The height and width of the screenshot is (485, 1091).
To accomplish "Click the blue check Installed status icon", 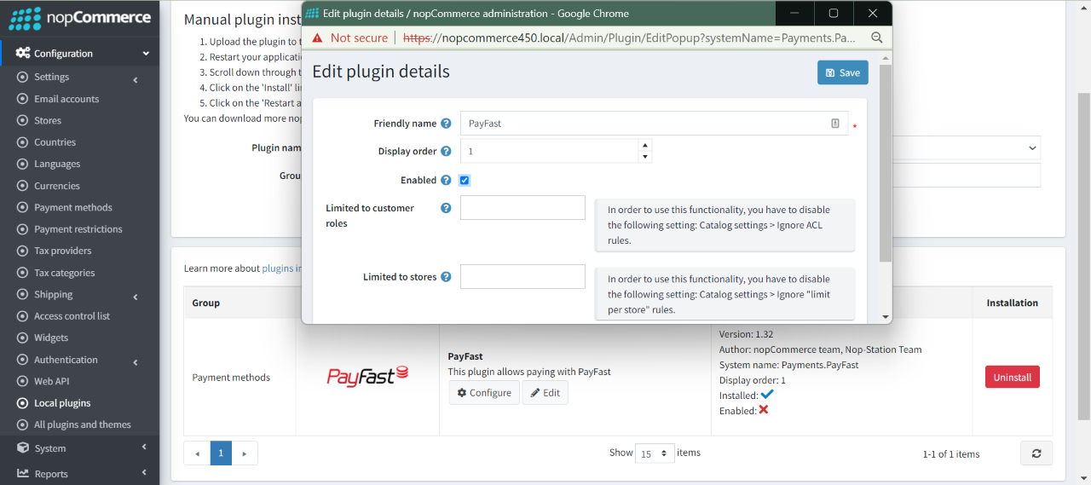I will [767, 395].
